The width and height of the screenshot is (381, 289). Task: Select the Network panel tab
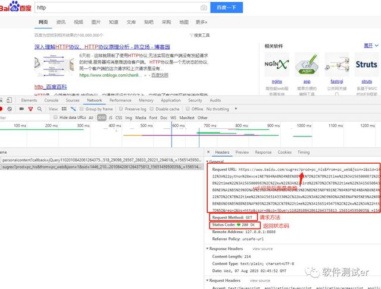click(x=94, y=100)
